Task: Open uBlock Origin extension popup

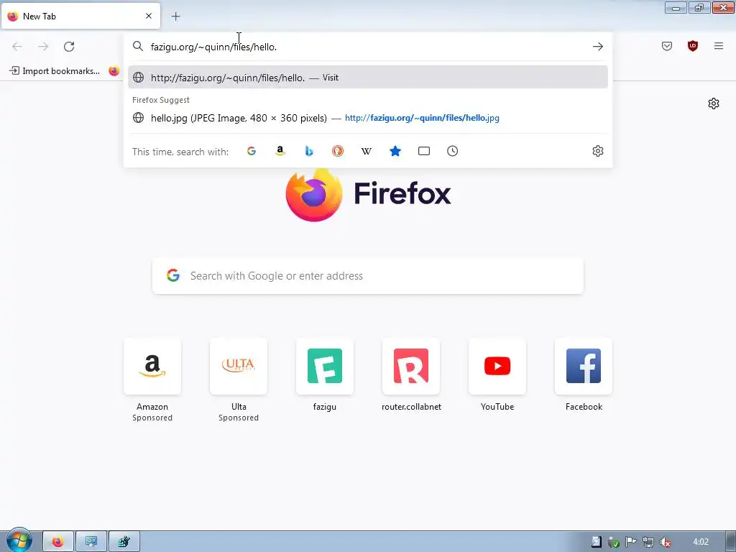Action: (x=693, y=46)
